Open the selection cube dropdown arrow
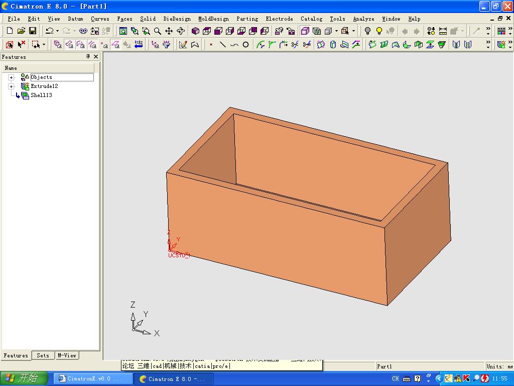Image resolution: width=514 pixels, height=386 pixels. coord(353,31)
